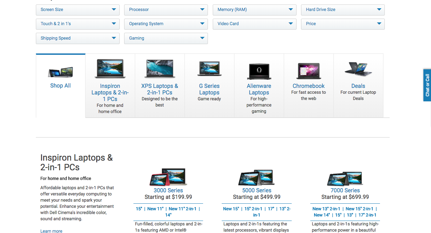Image resolution: width=431 pixels, height=233 pixels.
Task: Open the 5000 Series link
Action: [257, 190]
